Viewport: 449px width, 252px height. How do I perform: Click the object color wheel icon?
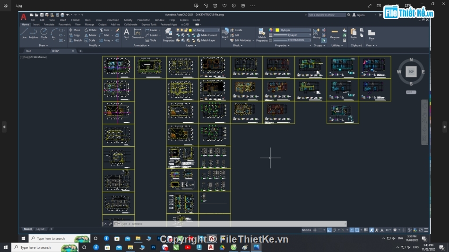[x=271, y=30]
